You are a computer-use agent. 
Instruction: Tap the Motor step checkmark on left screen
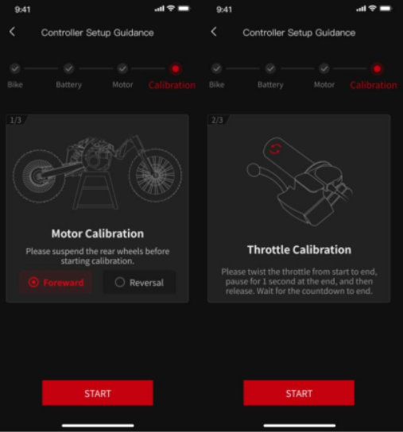122,68
